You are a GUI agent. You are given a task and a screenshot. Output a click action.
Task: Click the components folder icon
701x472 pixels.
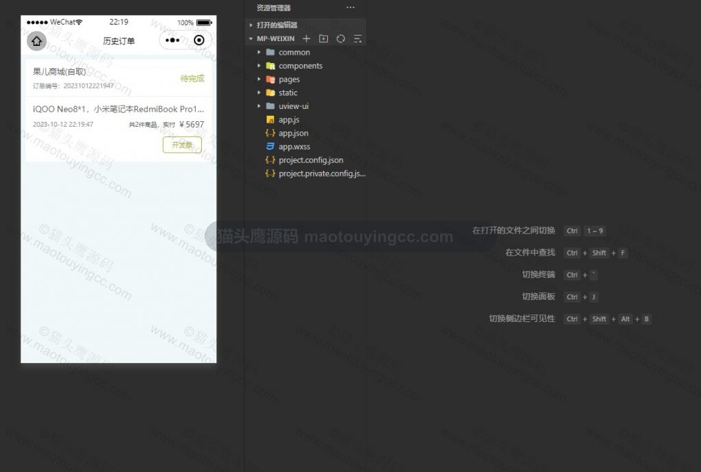(x=270, y=66)
